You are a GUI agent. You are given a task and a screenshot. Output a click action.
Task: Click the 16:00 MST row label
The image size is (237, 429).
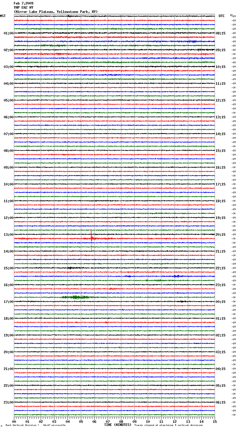coord(9,285)
